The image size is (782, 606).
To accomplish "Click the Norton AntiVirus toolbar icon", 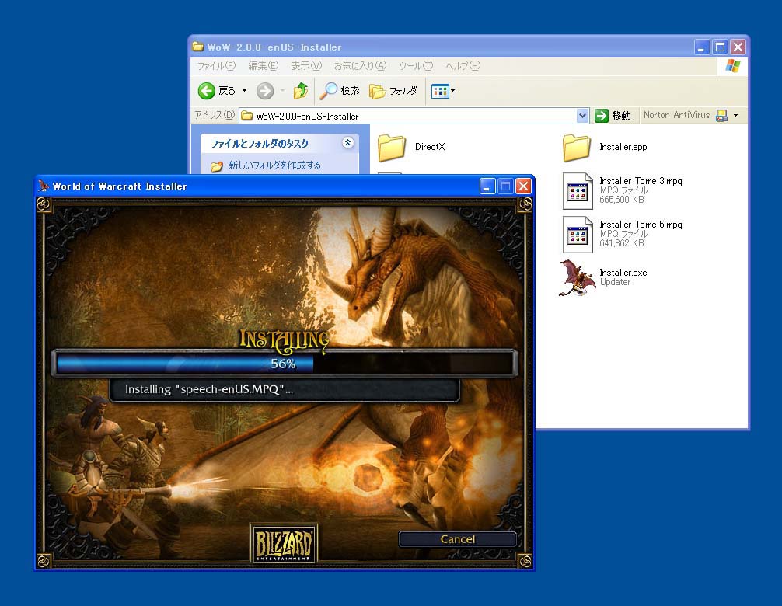I will pyautogui.click(x=721, y=116).
